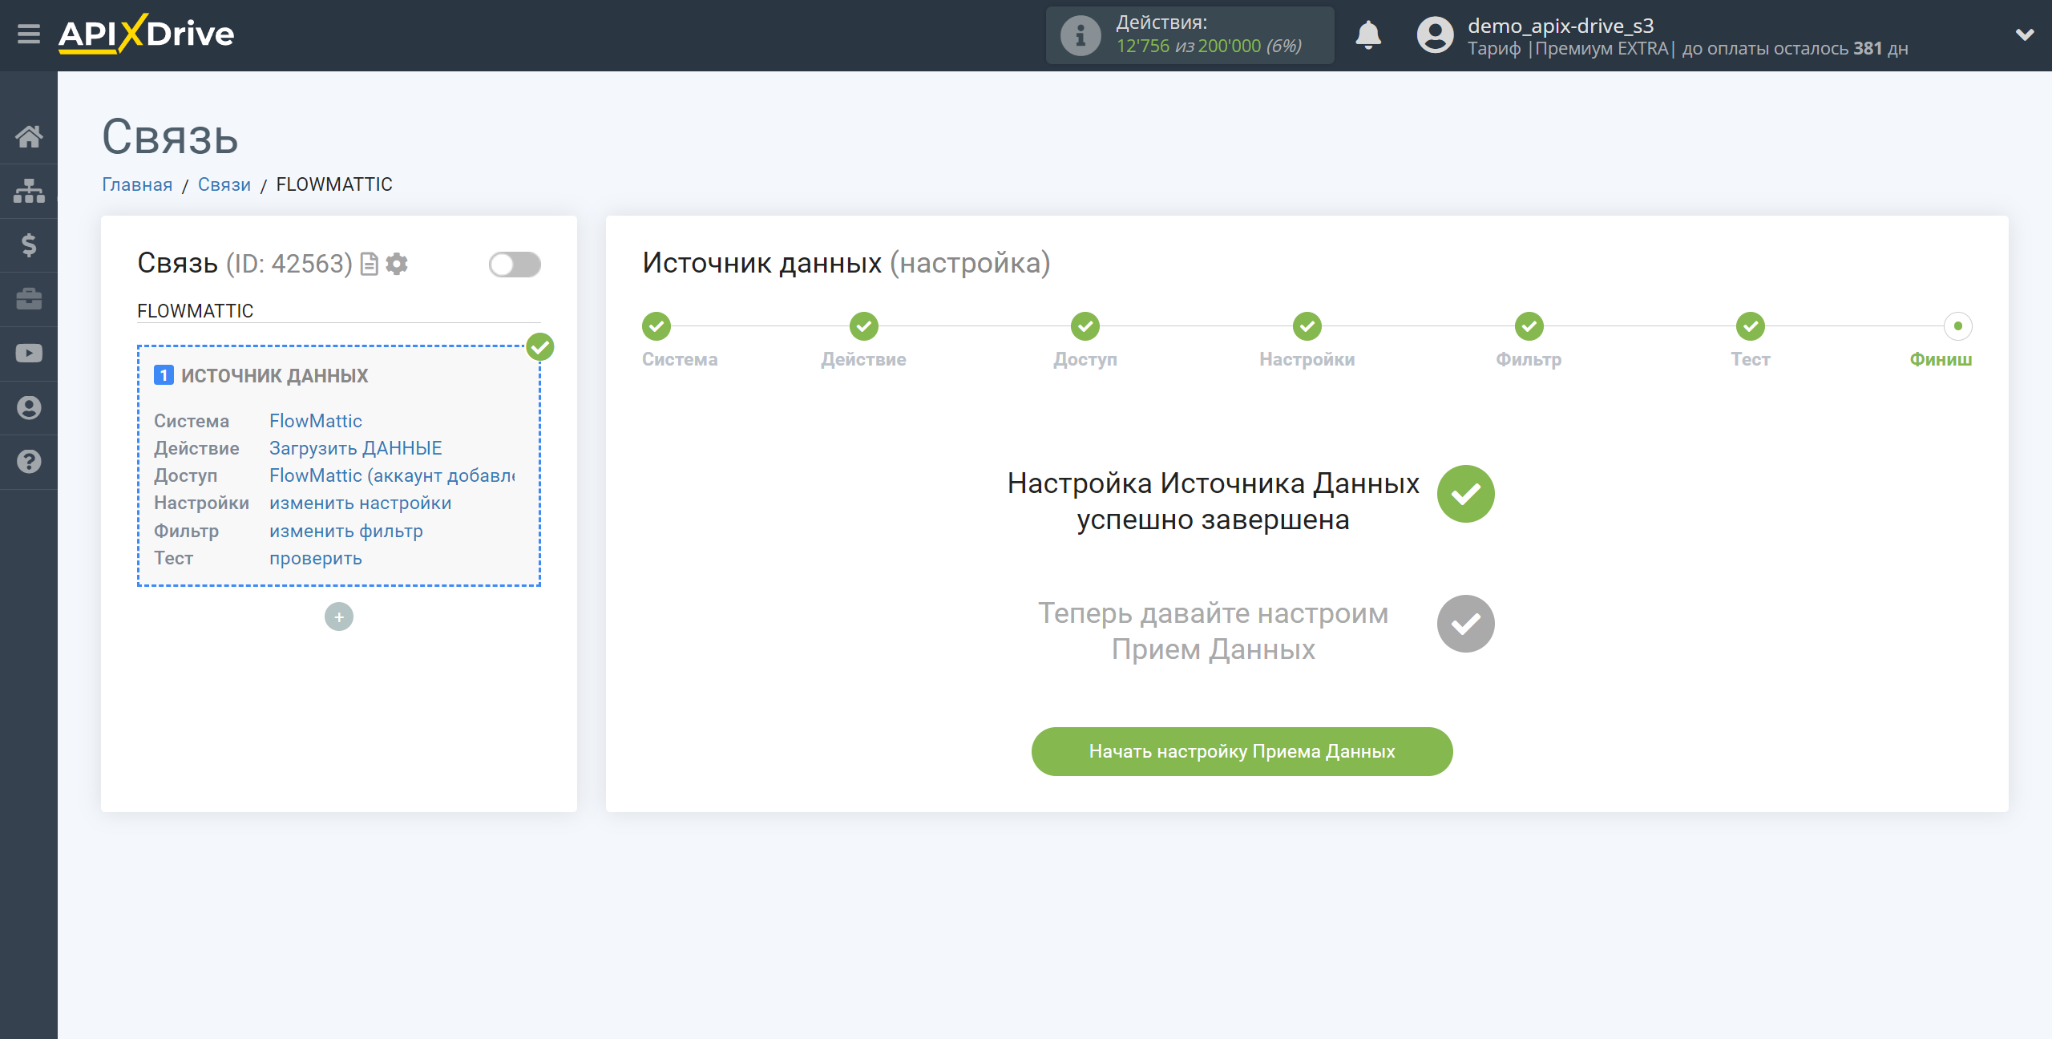Expand the hamburger menu top left
This screenshot has width=2052, height=1039.
point(28,34)
